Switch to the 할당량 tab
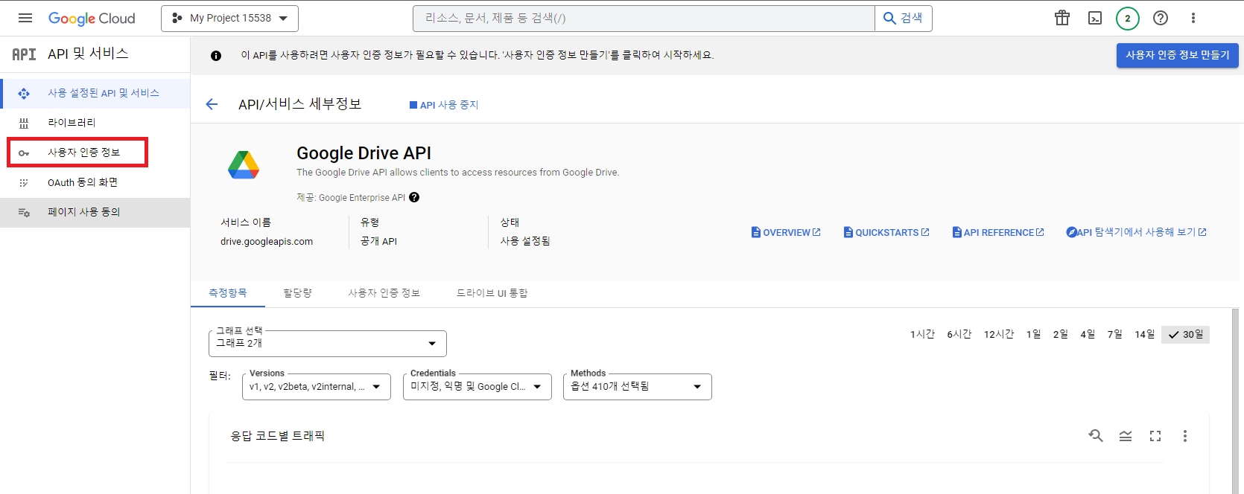The width and height of the screenshot is (1244, 494). (x=298, y=293)
